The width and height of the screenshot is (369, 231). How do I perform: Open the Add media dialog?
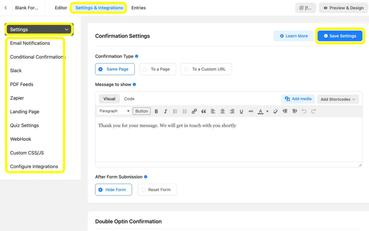[298, 98]
